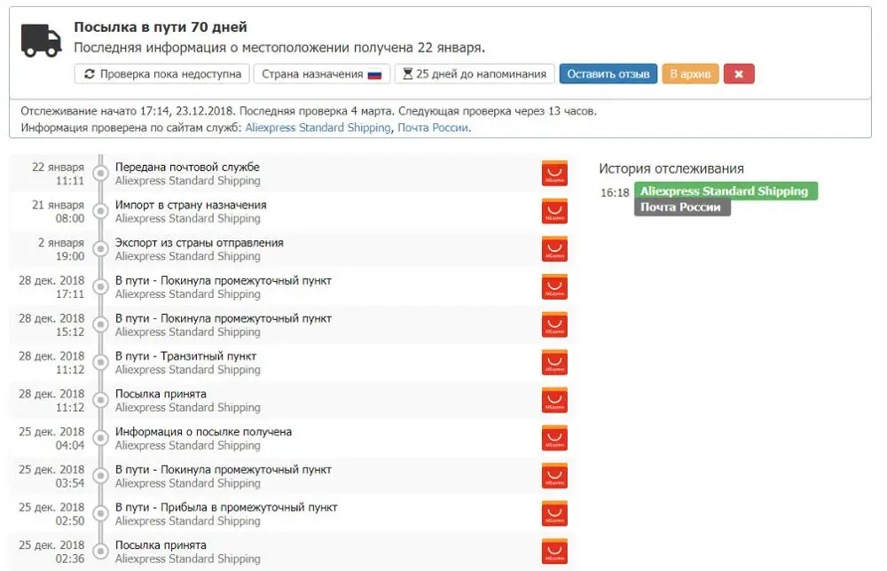Screen dimensions: 887x571
Task: Click AliExpress icon on 'Передана почтовой службе' row
Action: click(x=554, y=174)
